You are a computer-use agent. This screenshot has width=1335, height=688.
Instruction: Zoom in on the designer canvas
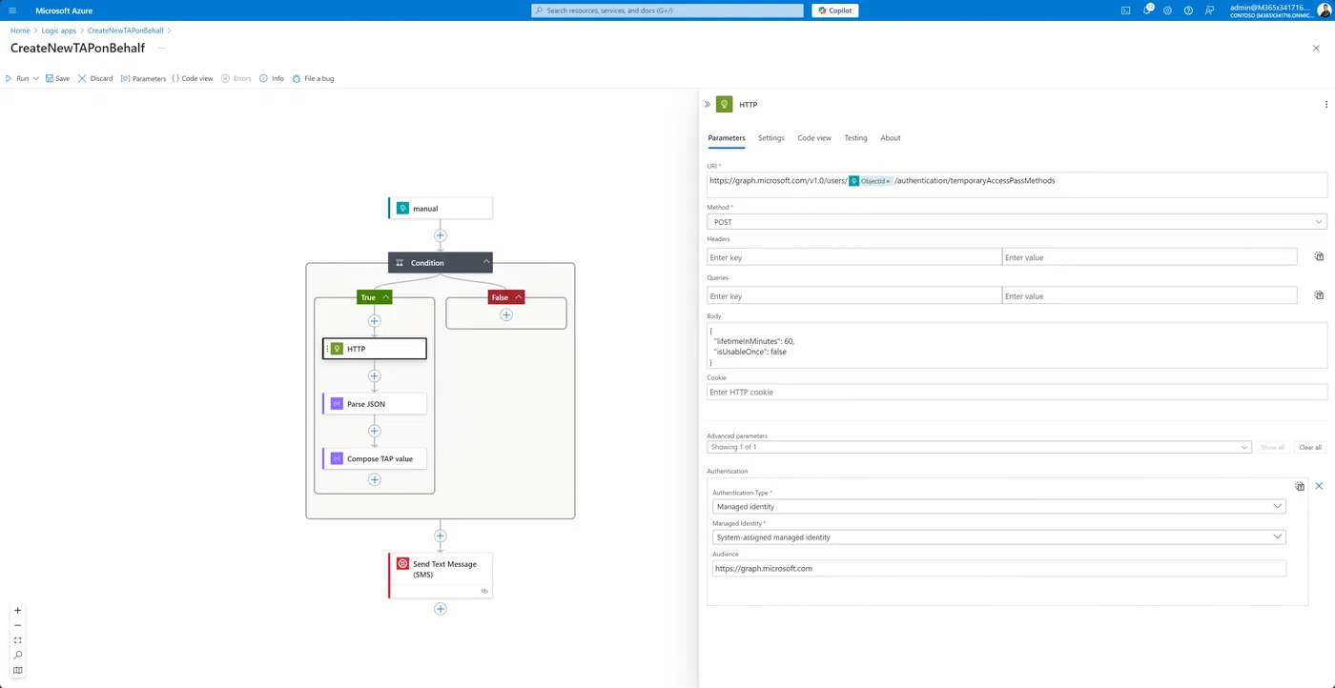tap(17, 610)
